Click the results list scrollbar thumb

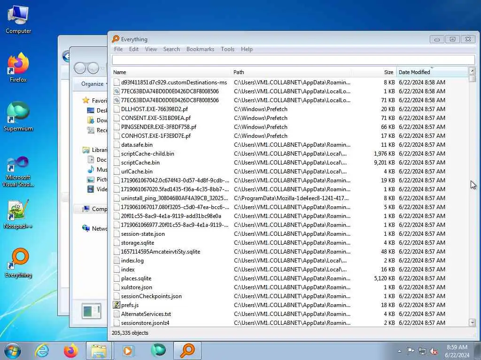473,78
